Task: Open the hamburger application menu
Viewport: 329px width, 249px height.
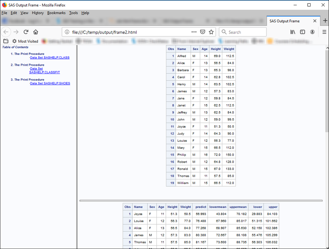Action: [324, 32]
